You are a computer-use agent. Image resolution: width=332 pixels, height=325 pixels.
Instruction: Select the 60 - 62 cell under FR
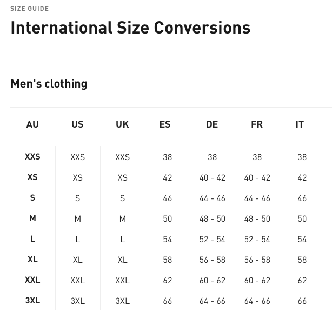[x=257, y=281]
